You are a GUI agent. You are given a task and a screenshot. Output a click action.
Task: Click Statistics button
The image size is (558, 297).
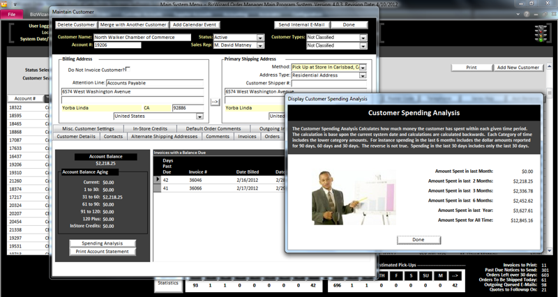coord(168,283)
